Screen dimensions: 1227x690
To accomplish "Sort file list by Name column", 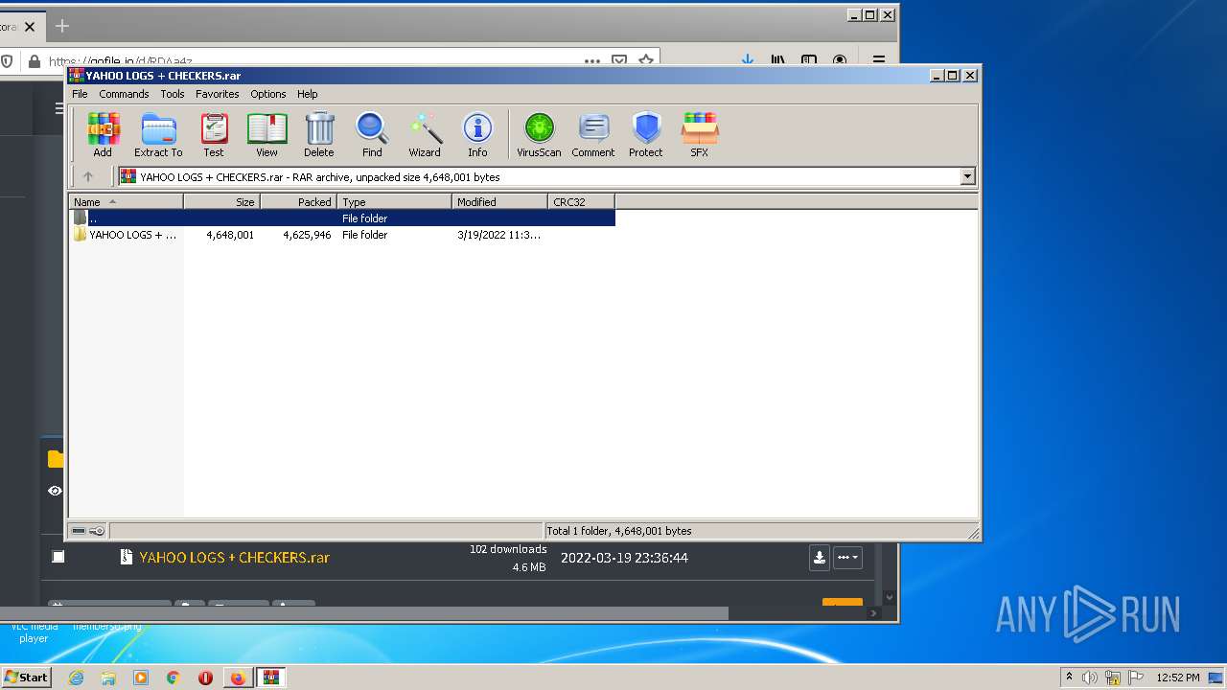I will 126,202.
